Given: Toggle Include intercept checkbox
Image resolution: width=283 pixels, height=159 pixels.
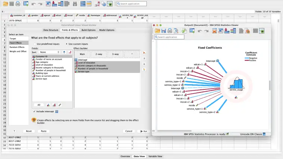Looking at the screenshot, I should click(34, 111).
